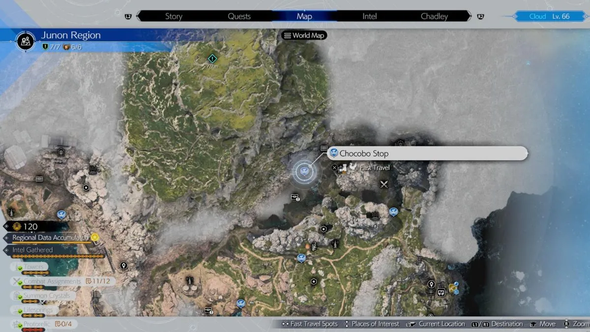Select the Chocobo Stop marker above the 120 counter
This screenshot has width=590, height=332.
pos(61,214)
